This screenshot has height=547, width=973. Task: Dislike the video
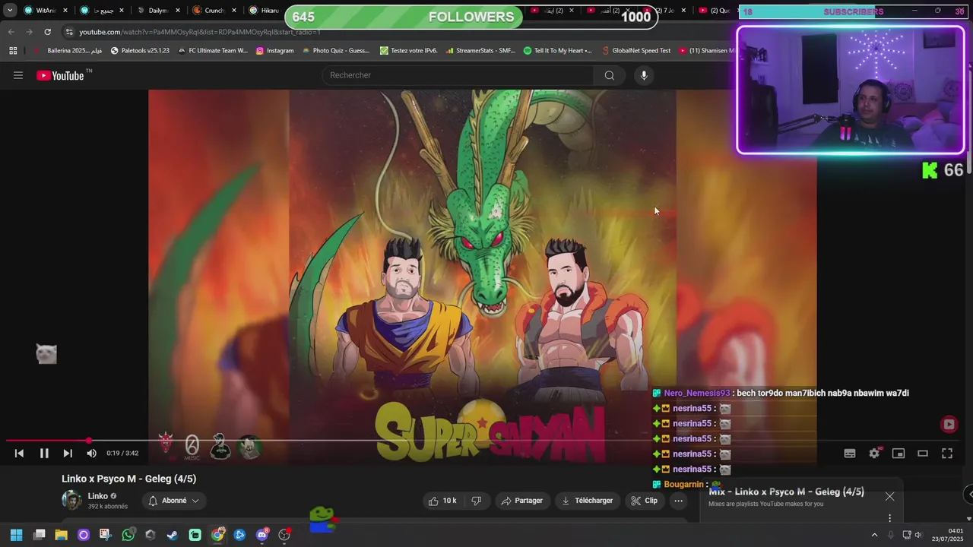coord(477,501)
